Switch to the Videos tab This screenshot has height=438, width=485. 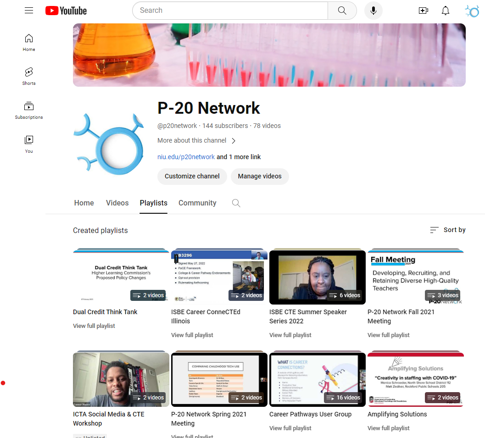pos(117,203)
